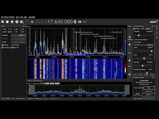The image size is (159, 119).
Task: Toggle Noise Reduction Enabled checkbox
Action: 136,29
